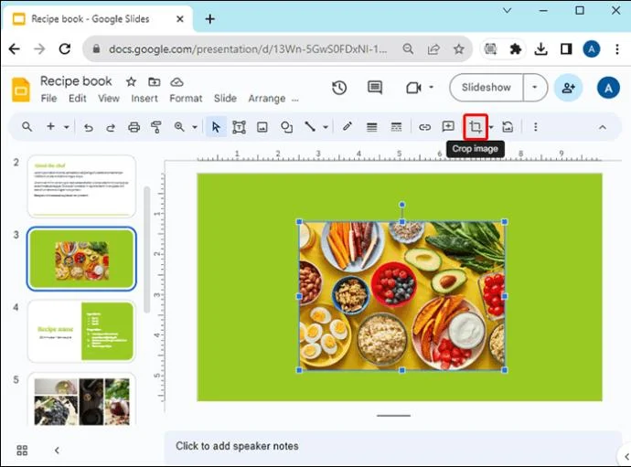Image resolution: width=631 pixels, height=467 pixels.
Task: Hide the menus with the caret
Action: pos(603,127)
